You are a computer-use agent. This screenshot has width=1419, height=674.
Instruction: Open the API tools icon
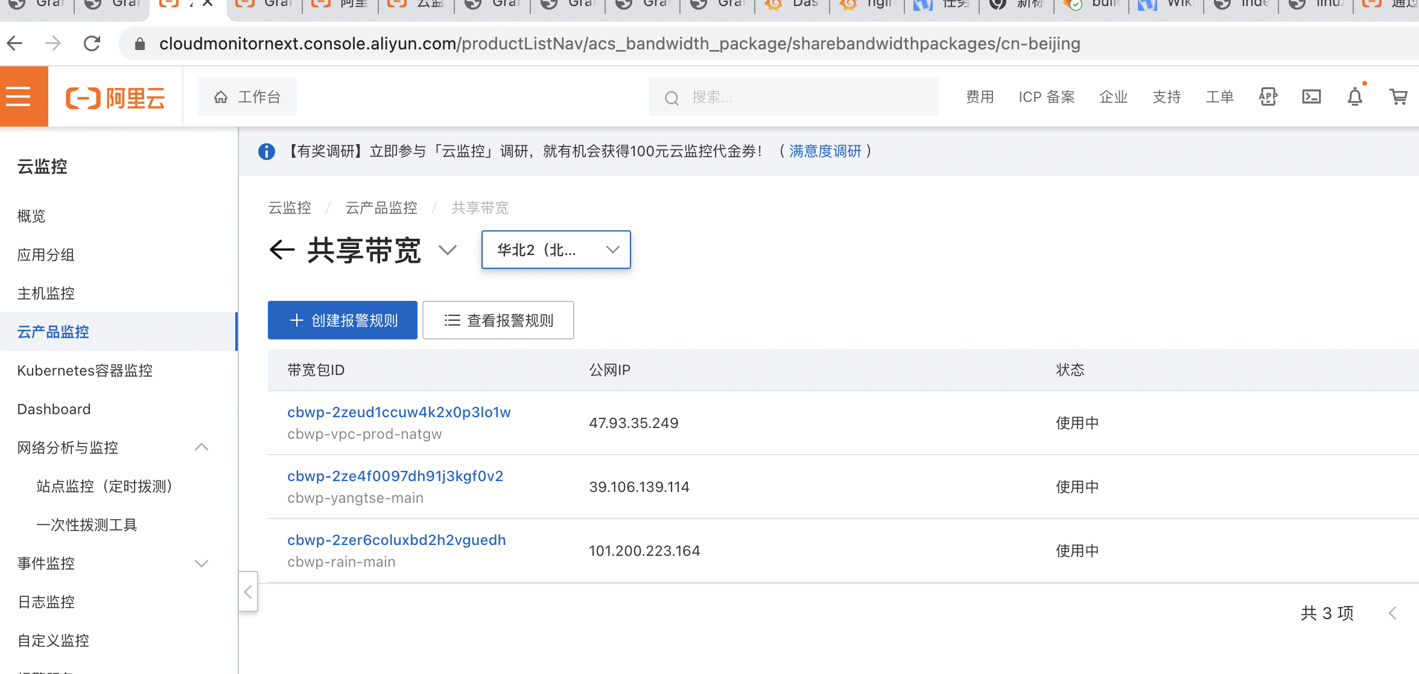click(x=1268, y=96)
